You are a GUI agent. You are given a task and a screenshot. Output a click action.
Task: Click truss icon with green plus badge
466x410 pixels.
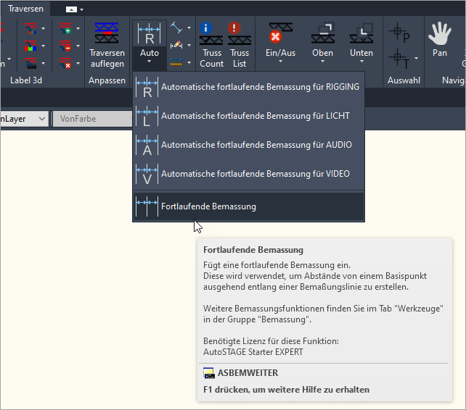coord(65,29)
